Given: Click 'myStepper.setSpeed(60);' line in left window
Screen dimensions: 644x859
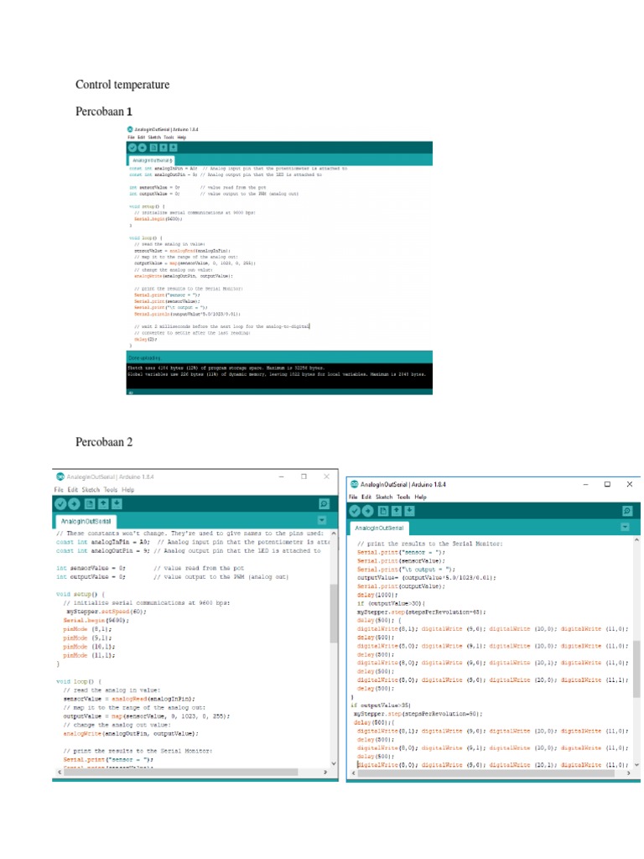Looking at the screenshot, I should (106, 612).
